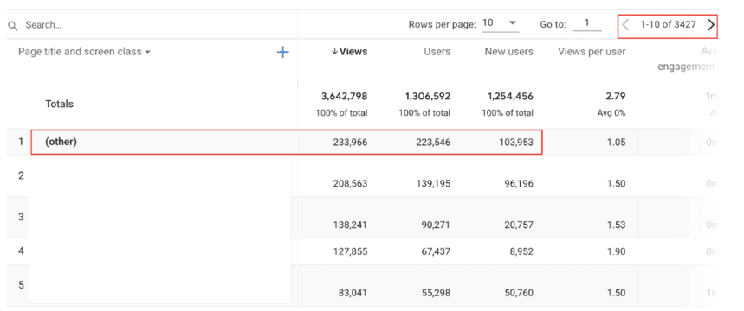Sort table by Users column
The image size is (744, 311).
coord(437,52)
